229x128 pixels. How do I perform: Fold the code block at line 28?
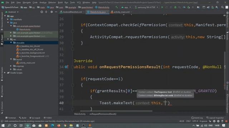coord(73,31)
